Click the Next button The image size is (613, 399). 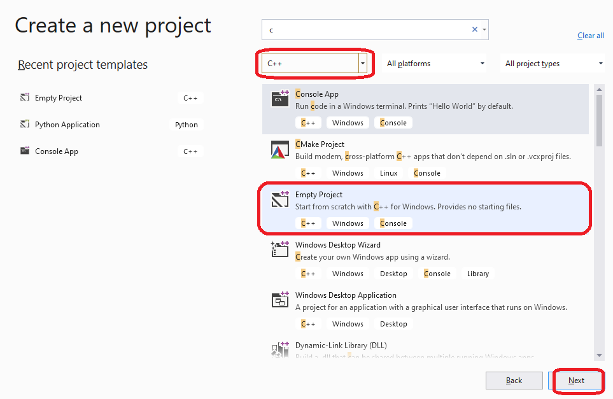tap(576, 381)
